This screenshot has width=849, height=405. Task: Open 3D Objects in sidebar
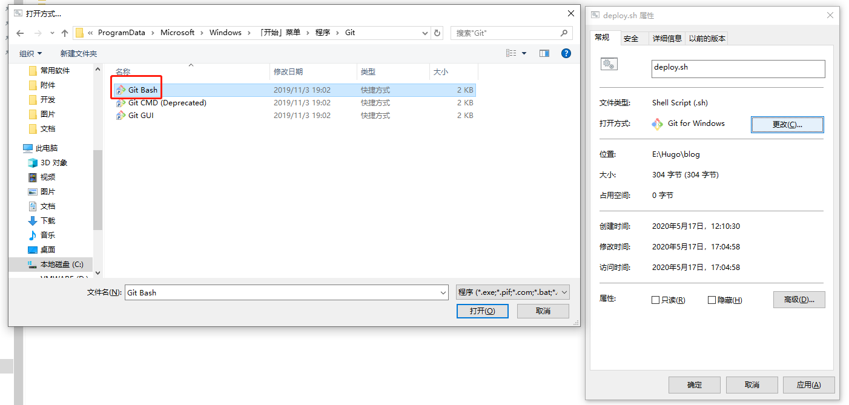tap(48, 162)
